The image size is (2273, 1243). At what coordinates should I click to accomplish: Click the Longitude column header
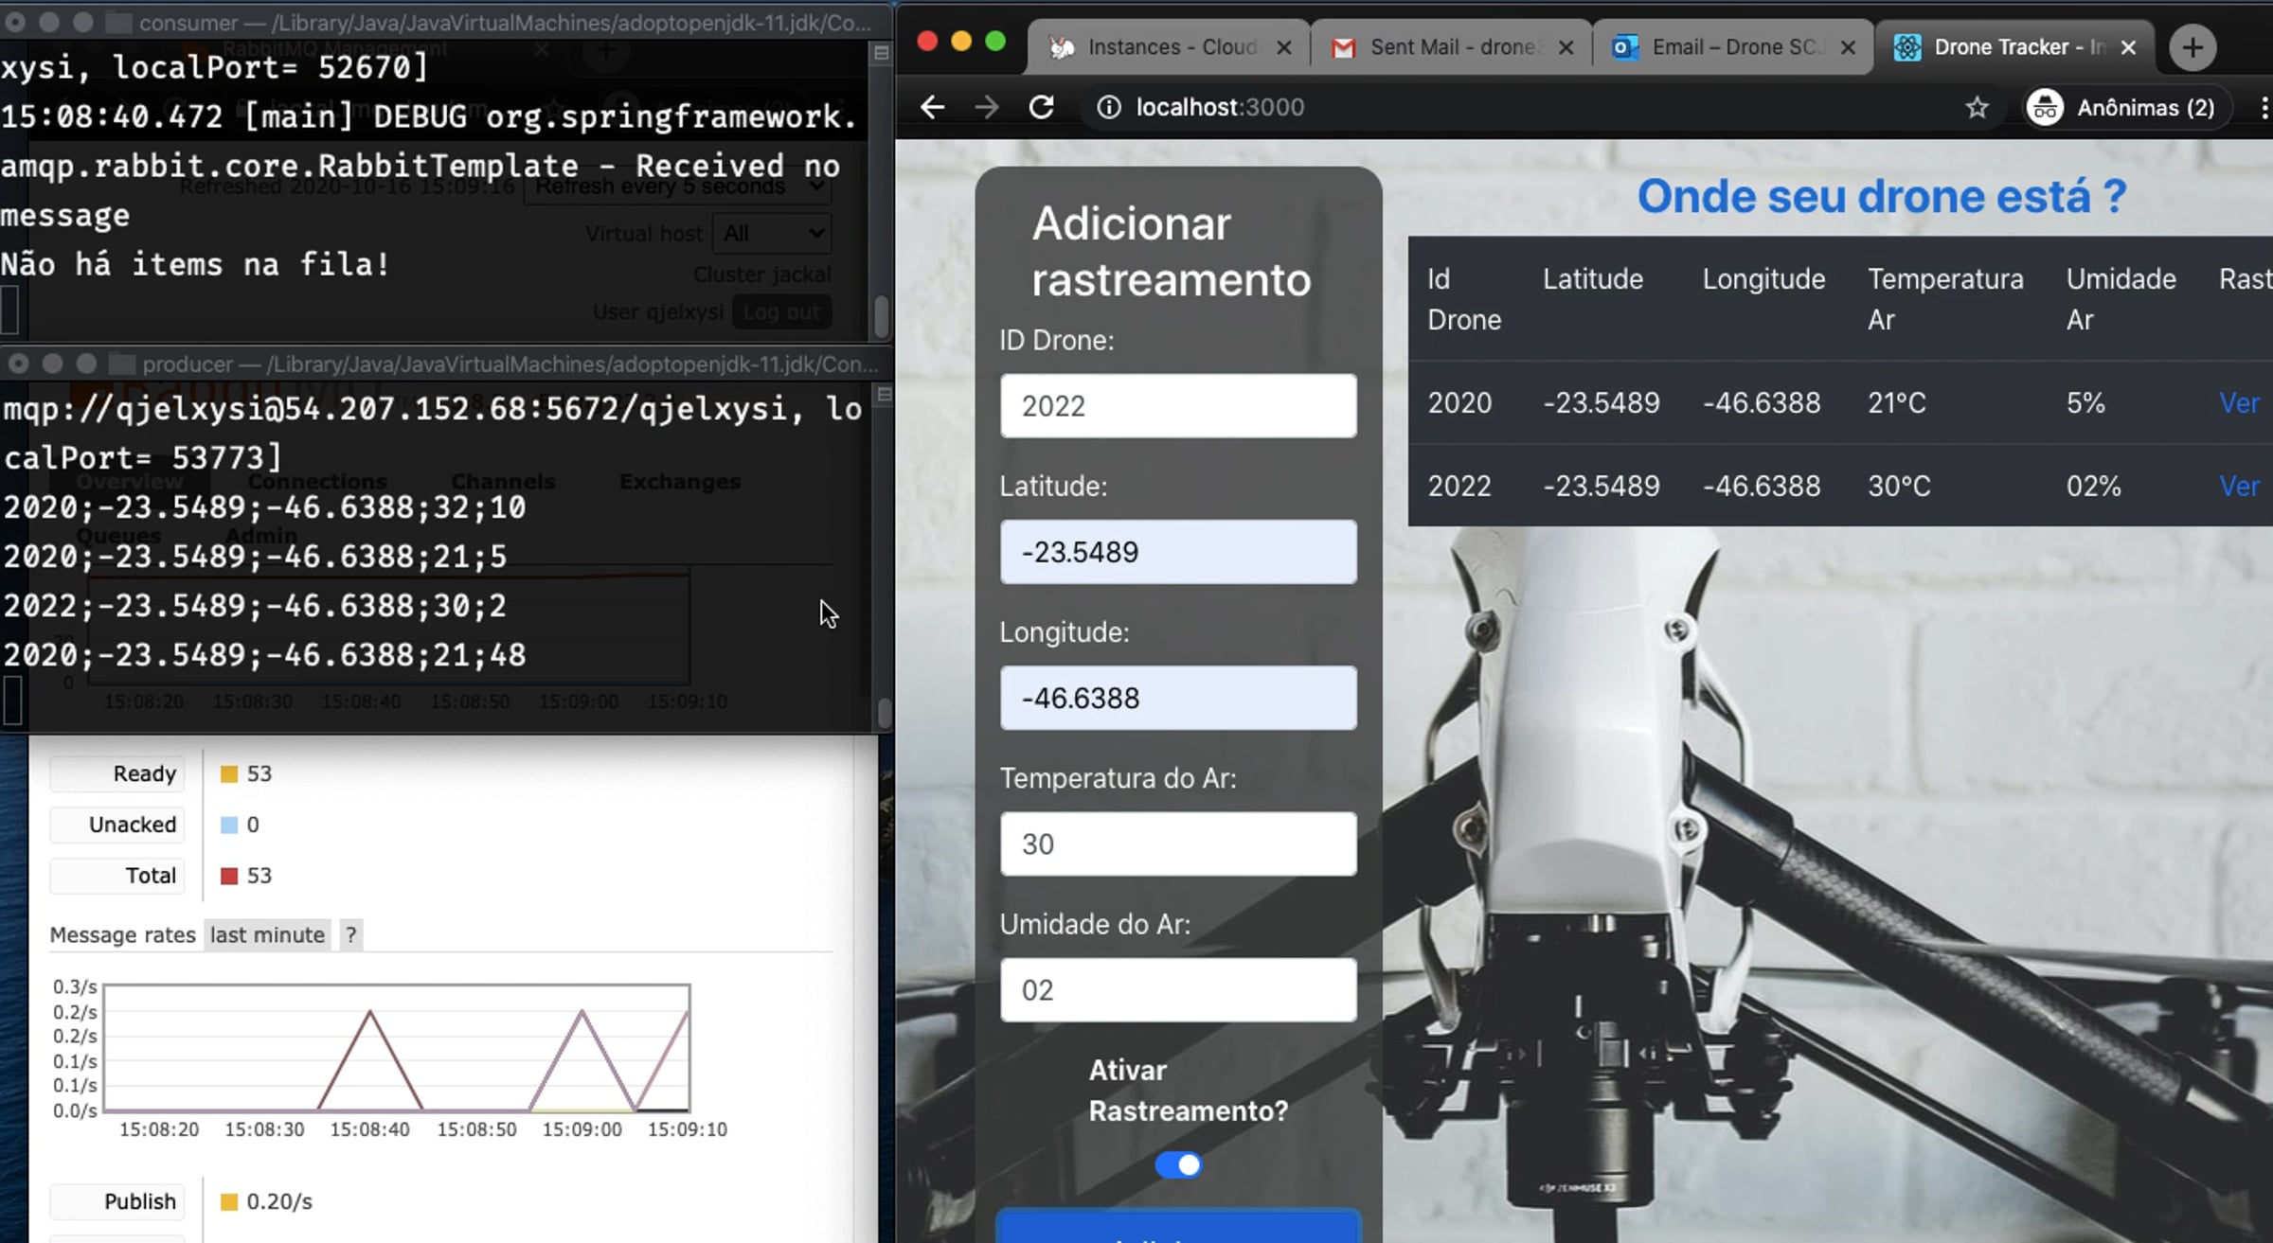pyautogui.click(x=1763, y=279)
